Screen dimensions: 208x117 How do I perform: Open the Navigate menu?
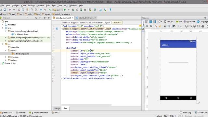(16, 6)
